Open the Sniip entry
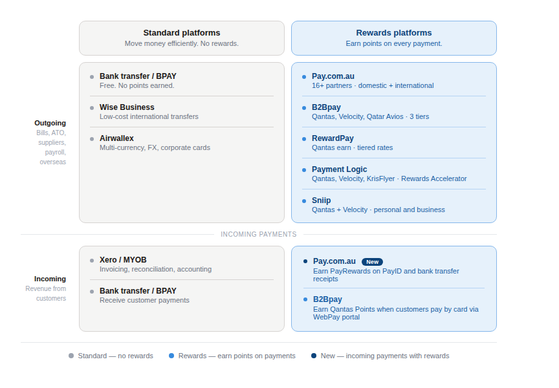 pyautogui.click(x=394, y=204)
